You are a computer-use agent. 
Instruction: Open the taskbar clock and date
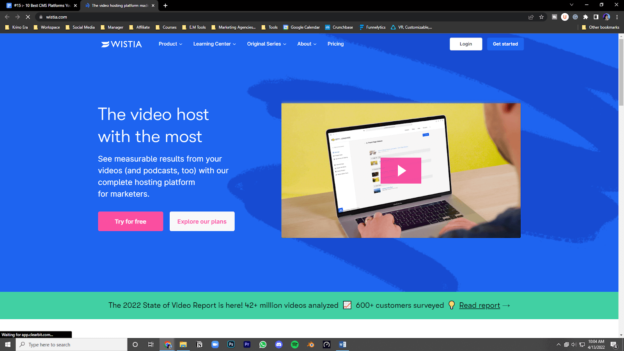click(x=596, y=344)
